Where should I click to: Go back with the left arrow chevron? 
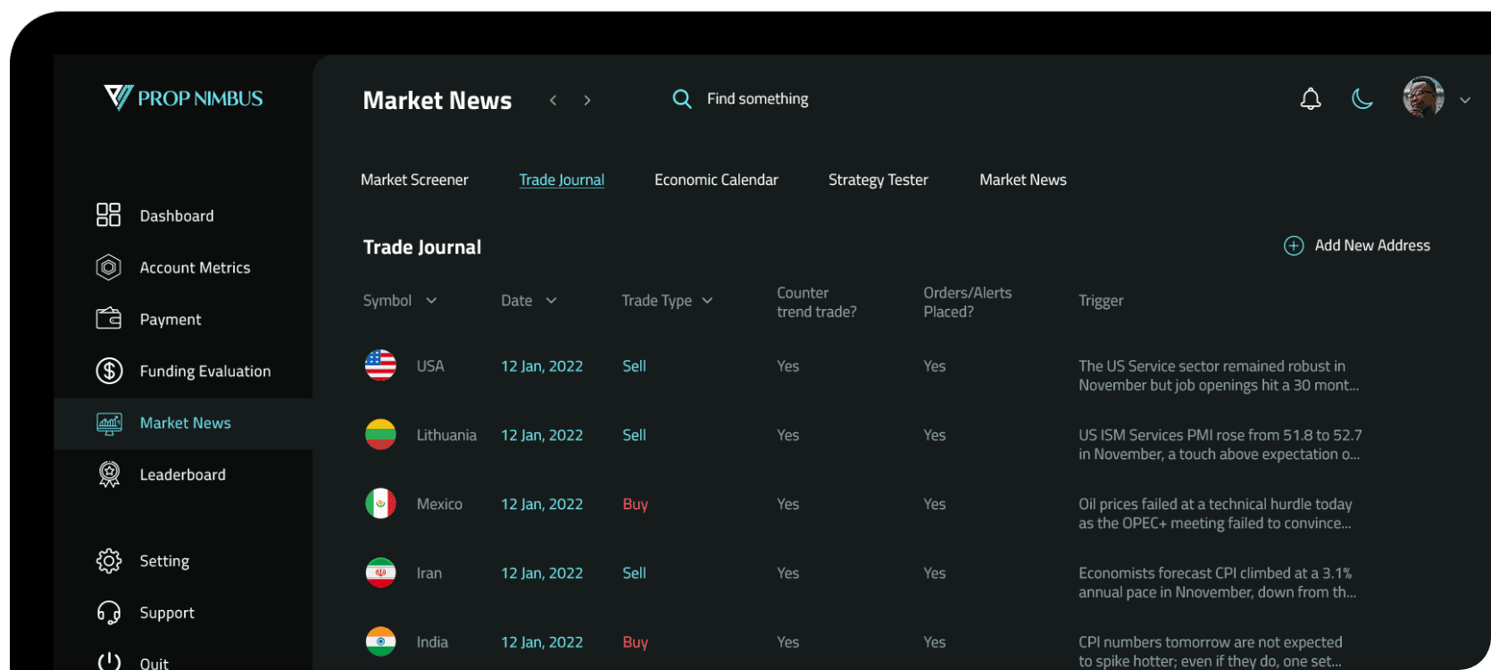point(554,100)
